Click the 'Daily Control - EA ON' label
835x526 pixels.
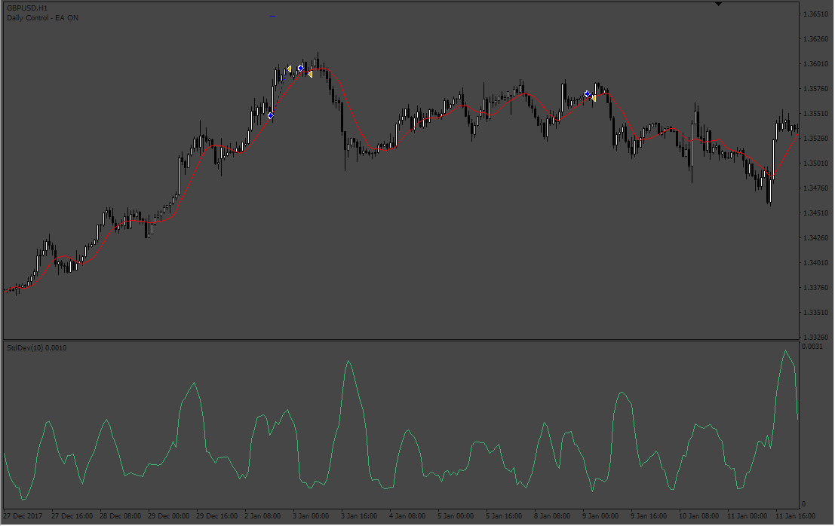pos(42,17)
